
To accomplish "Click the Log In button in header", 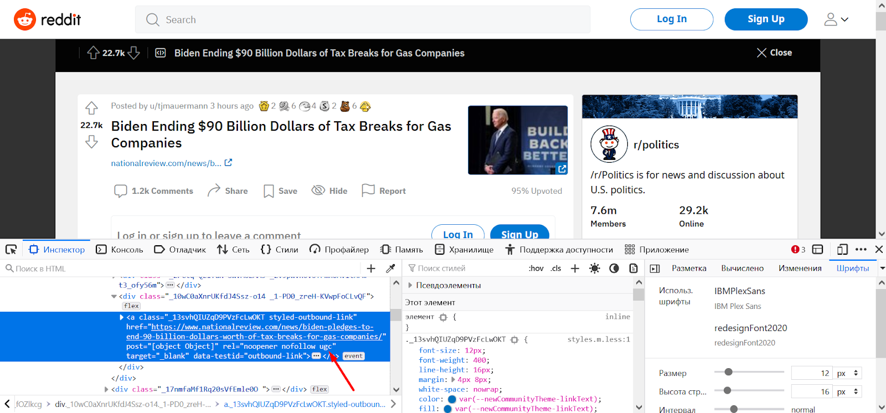I will coord(672,19).
